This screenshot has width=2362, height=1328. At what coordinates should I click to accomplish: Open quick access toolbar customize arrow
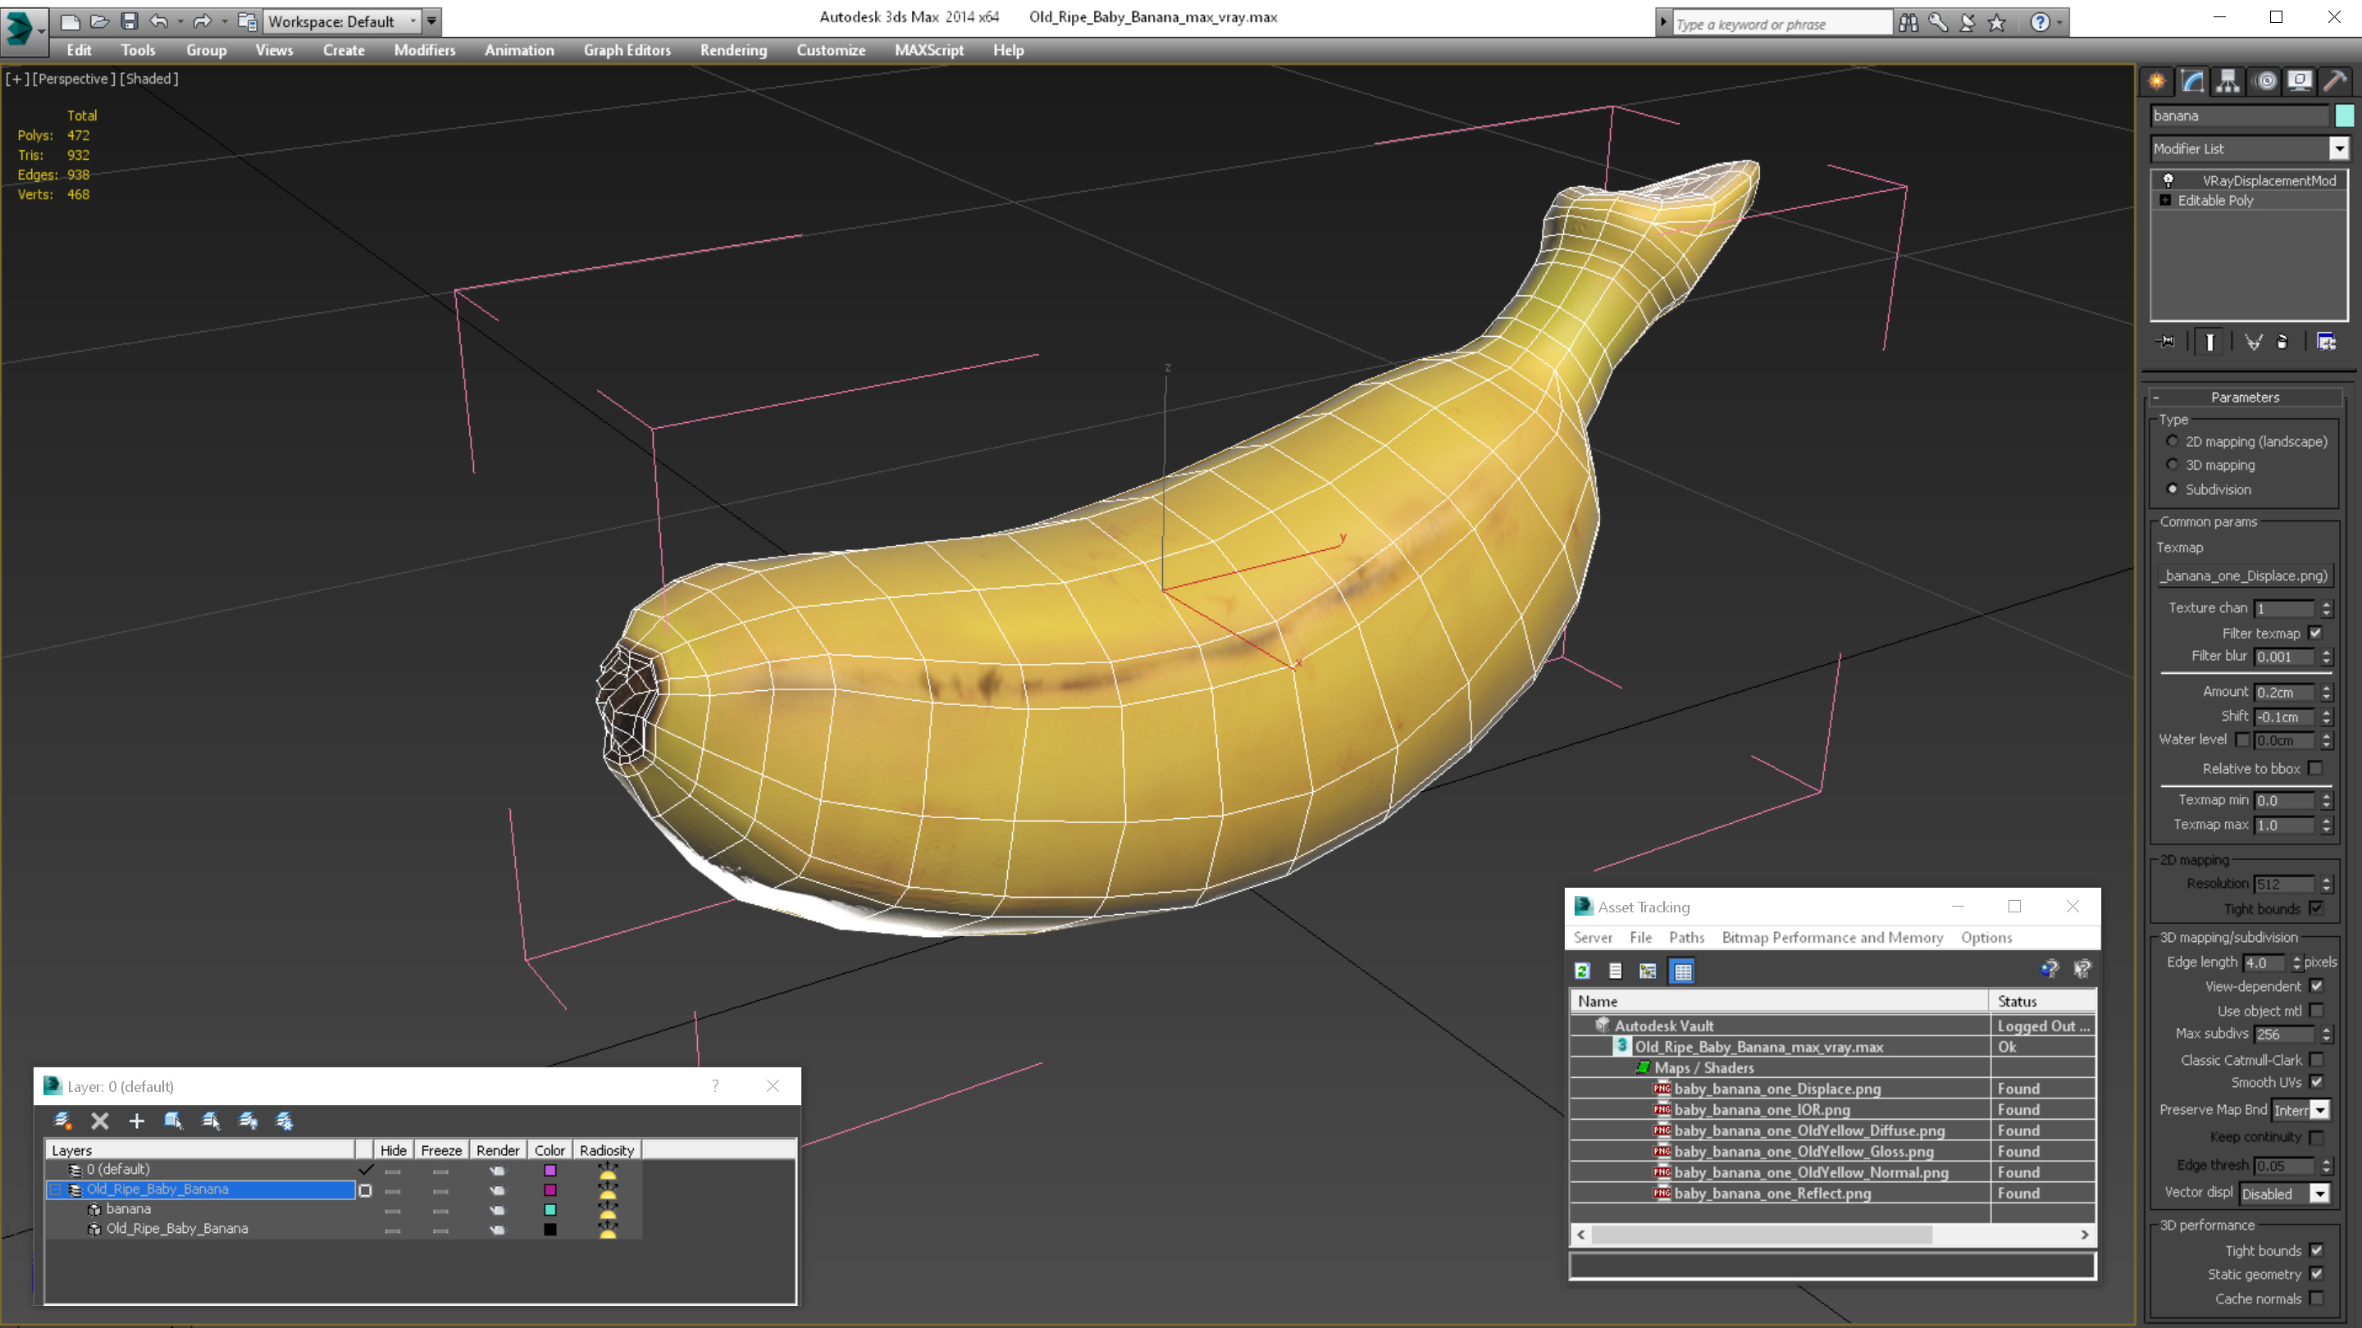pos(432,21)
